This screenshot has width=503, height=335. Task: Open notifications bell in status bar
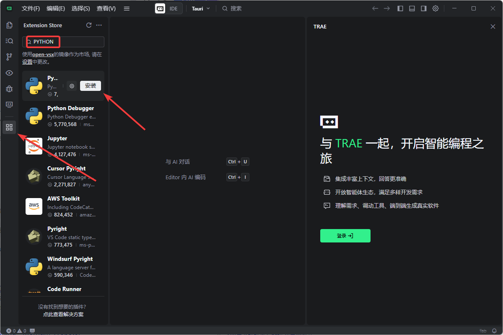[494, 331]
